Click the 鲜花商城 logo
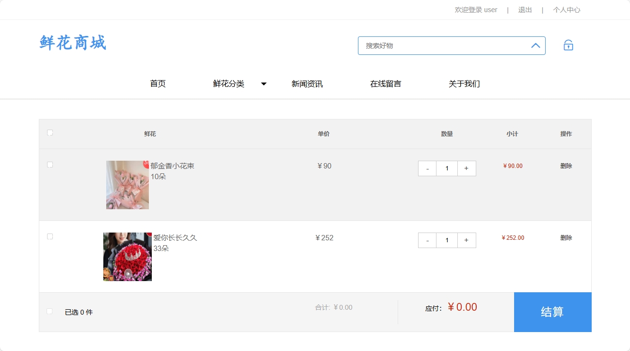The width and height of the screenshot is (630, 351). click(x=73, y=43)
